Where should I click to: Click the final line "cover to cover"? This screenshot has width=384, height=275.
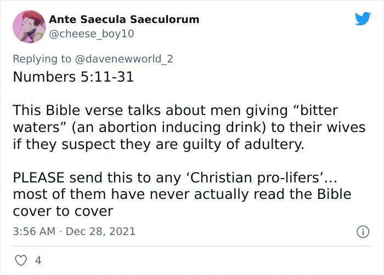pos(63,211)
